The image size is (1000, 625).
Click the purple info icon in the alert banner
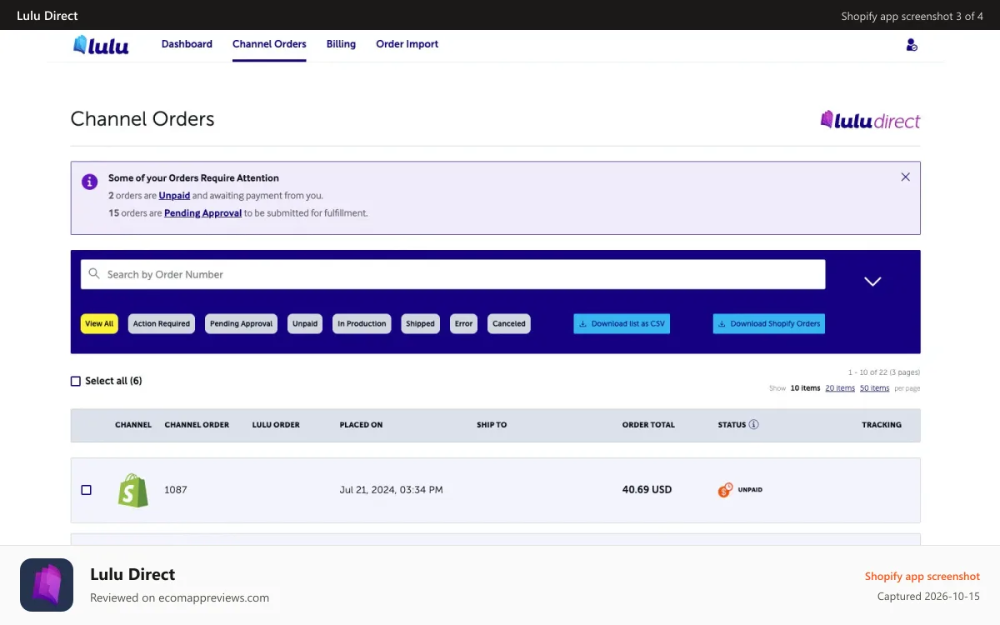(x=89, y=182)
